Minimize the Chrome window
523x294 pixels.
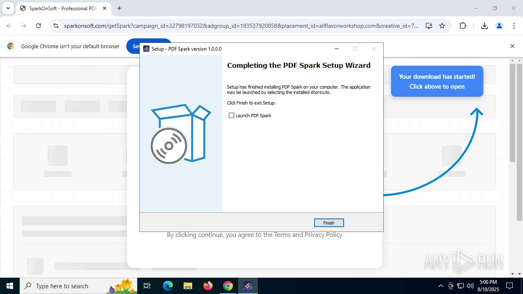pyautogui.click(x=476, y=8)
